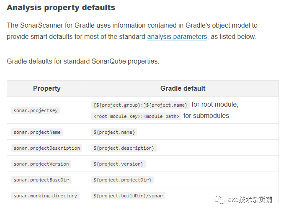This screenshot has width=281, height=212.
Task: Open the "analysis parameters" hyperlink
Action: pos(177,37)
